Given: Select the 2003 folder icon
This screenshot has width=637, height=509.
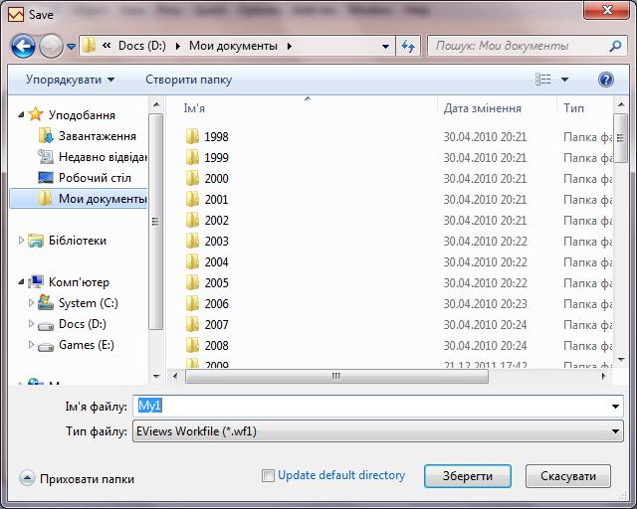Looking at the screenshot, I should point(192,241).
